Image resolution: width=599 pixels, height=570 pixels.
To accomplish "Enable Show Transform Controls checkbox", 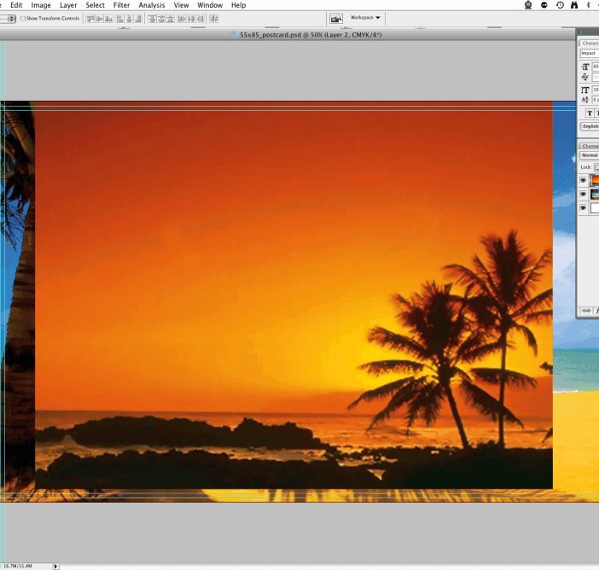I will (24, 18).
